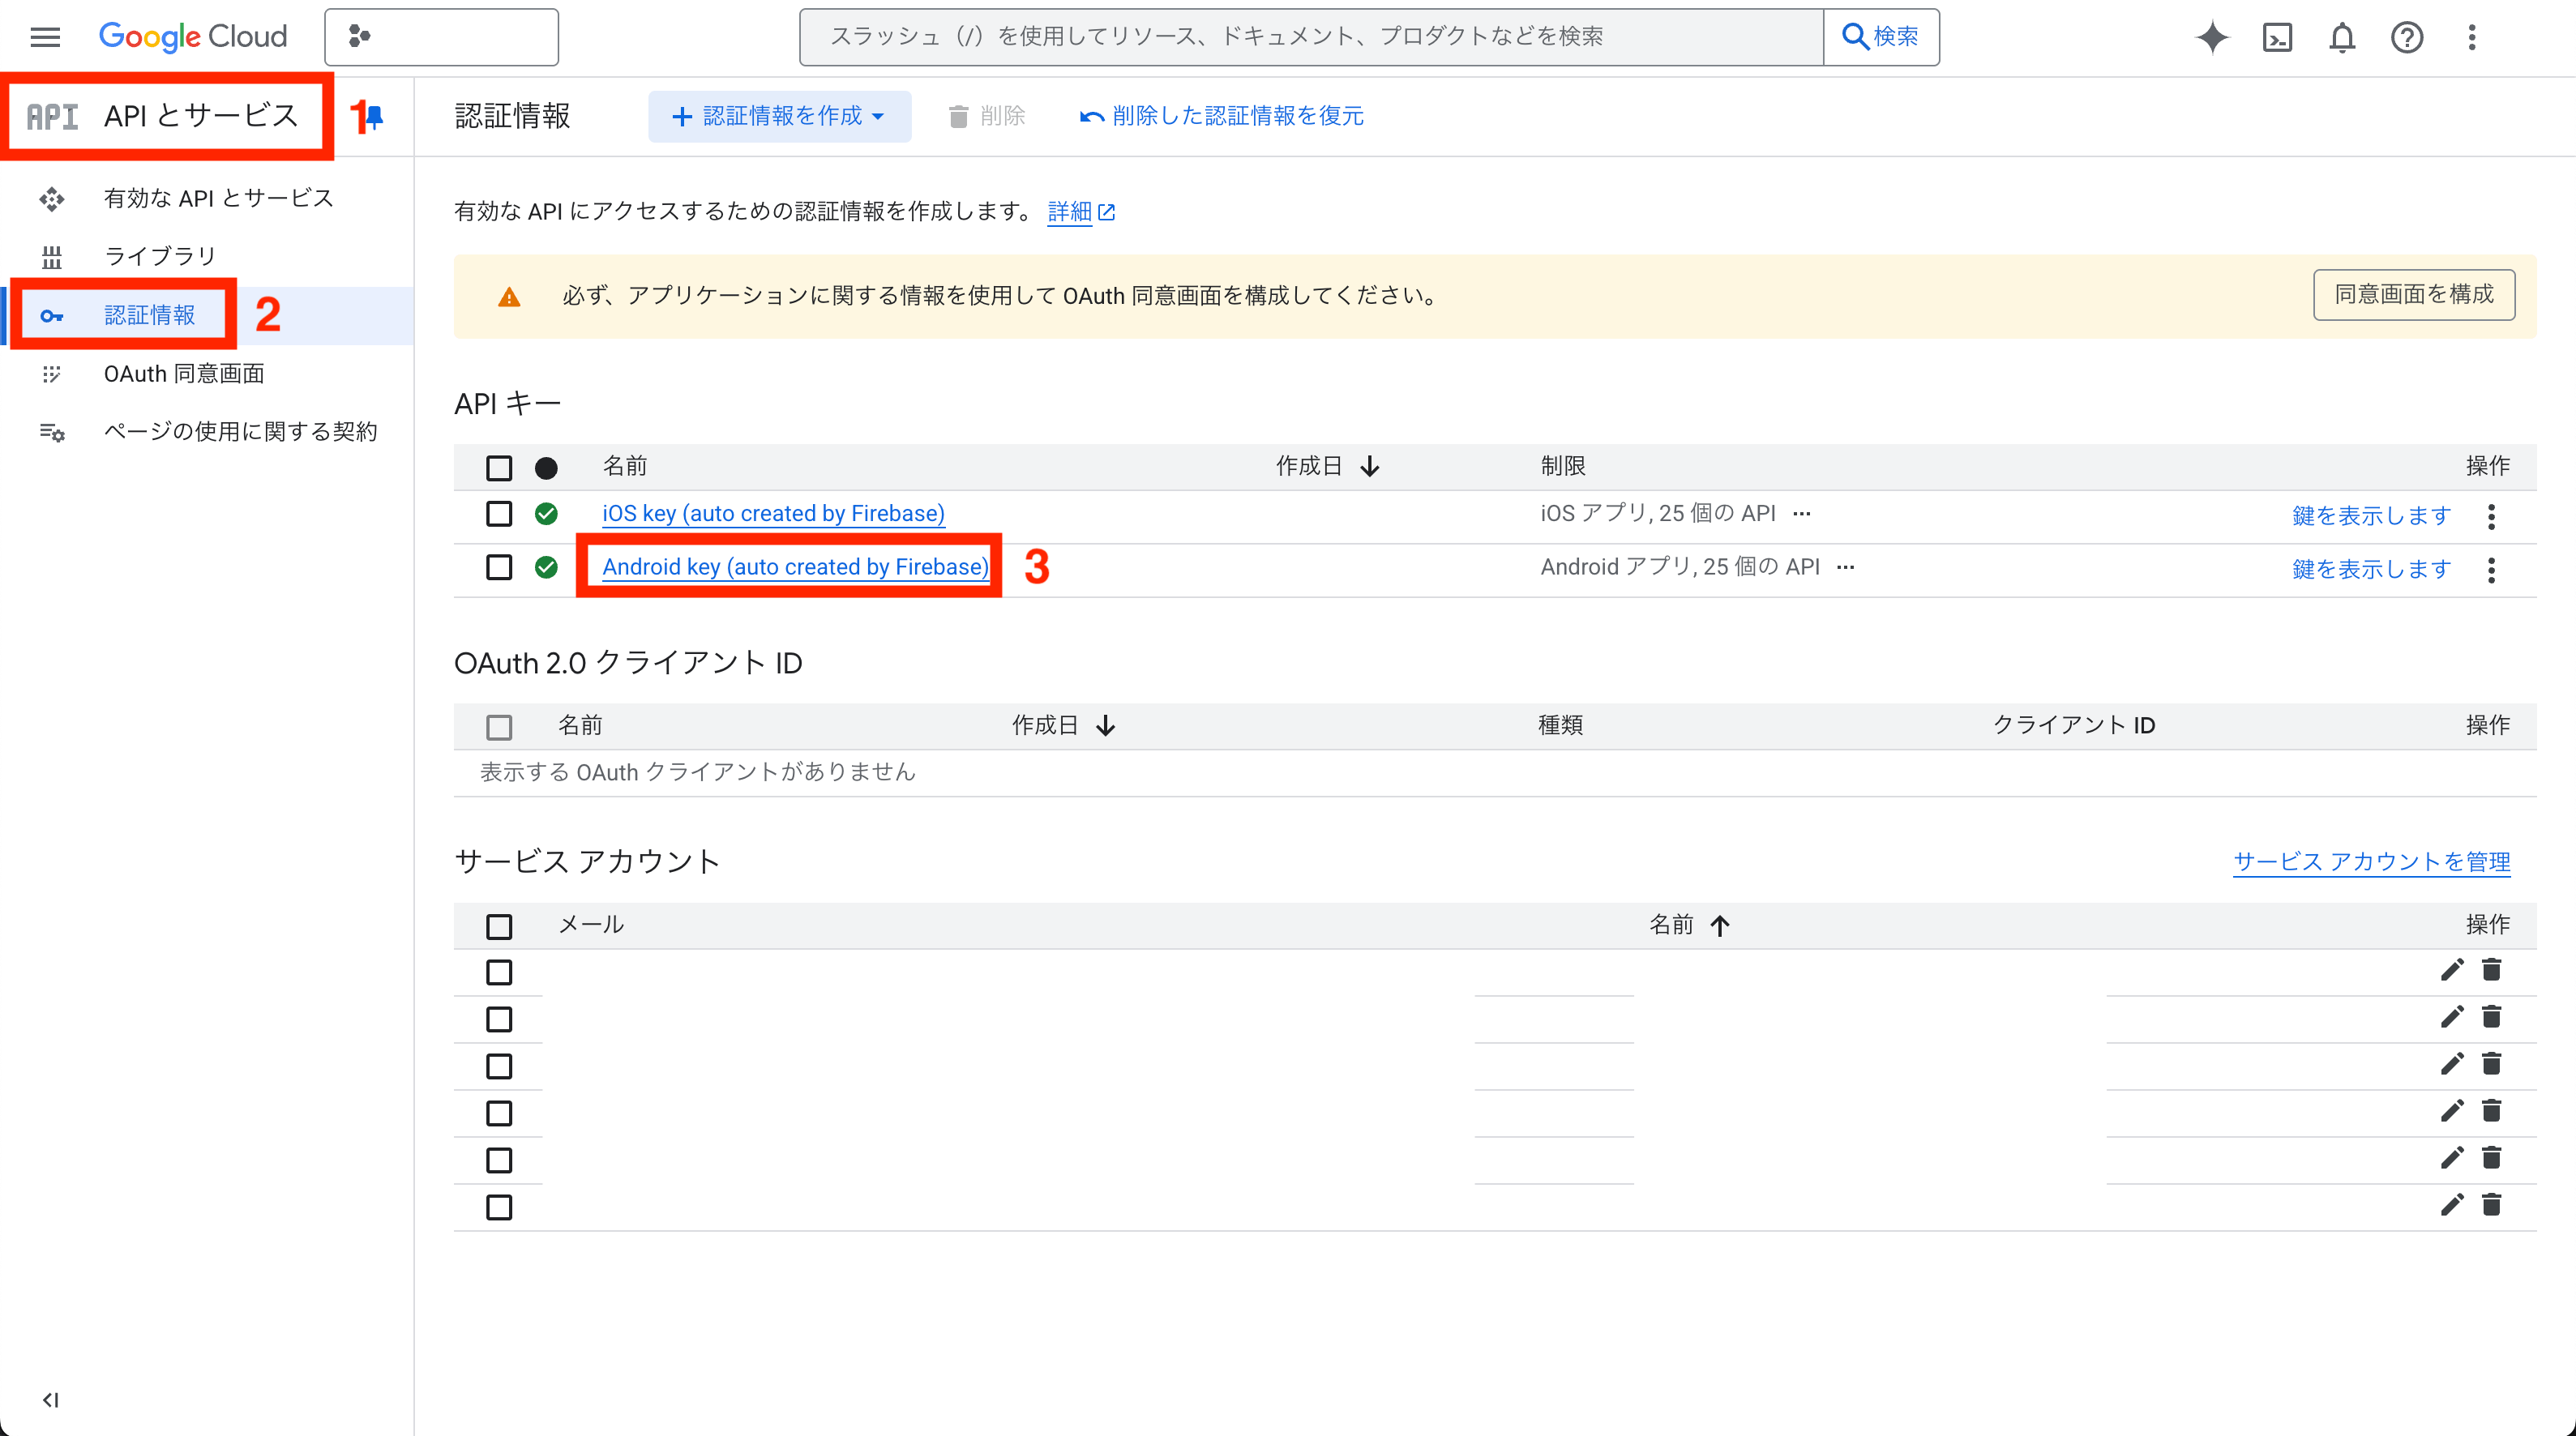This screenshot has width=2576, height=1436.
Task: Check the Android key row checkbox
Action: [x=498, y=567]
